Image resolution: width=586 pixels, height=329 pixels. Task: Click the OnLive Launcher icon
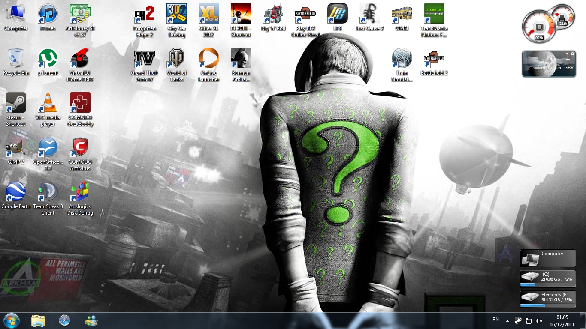coord(209,65)
